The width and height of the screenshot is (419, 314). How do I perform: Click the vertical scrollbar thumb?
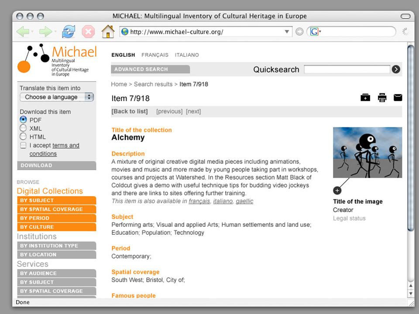(x=411, y=137)
